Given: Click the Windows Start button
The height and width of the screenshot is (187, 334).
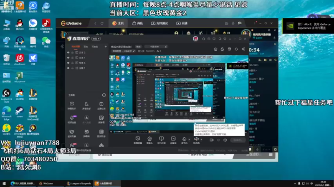Looking at the screenshot, I should click(x=4, y=184).
